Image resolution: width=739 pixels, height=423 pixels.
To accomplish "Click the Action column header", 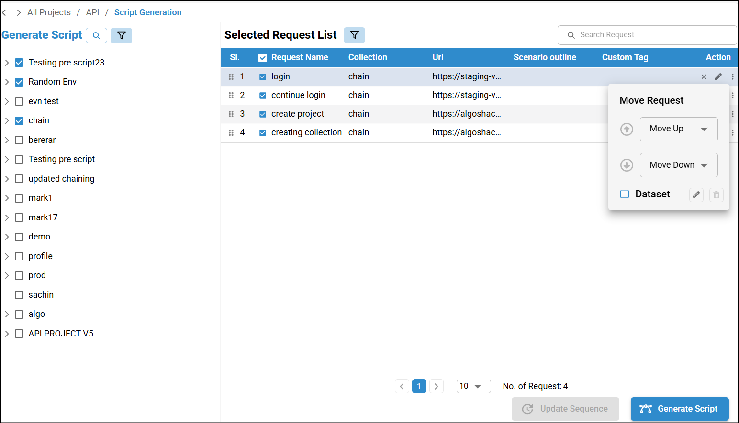I will 718,57.
